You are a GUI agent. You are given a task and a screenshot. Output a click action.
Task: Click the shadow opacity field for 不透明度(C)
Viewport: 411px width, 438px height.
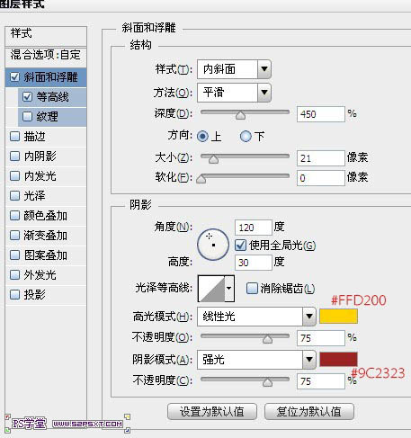[321, 381]
